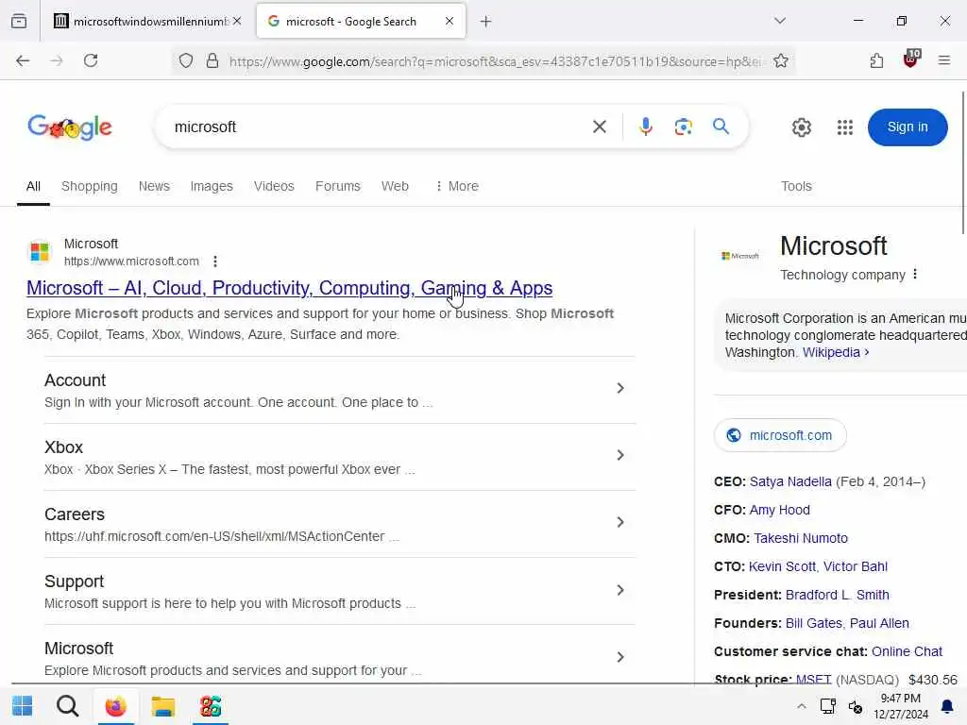Open the Google apps grid
This screenshot has height=725, width=967.
coord(845,127)
